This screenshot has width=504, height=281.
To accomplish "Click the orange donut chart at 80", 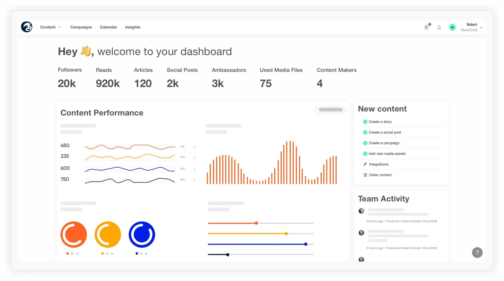I will 74,234.
